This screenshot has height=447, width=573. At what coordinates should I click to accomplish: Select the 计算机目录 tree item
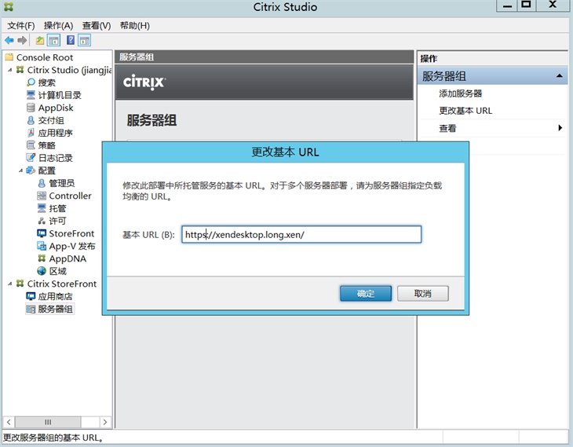click(60, 95)
